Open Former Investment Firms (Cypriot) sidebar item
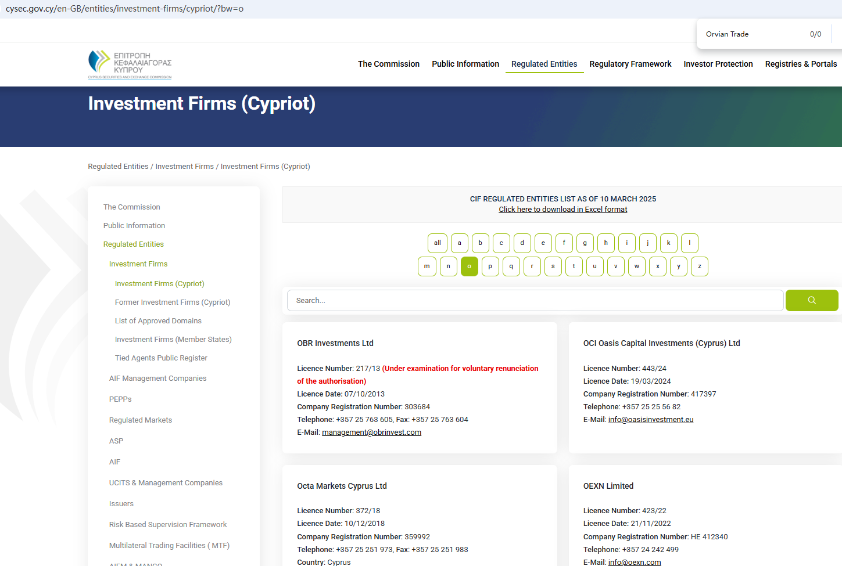 click(x=173, y=302)
